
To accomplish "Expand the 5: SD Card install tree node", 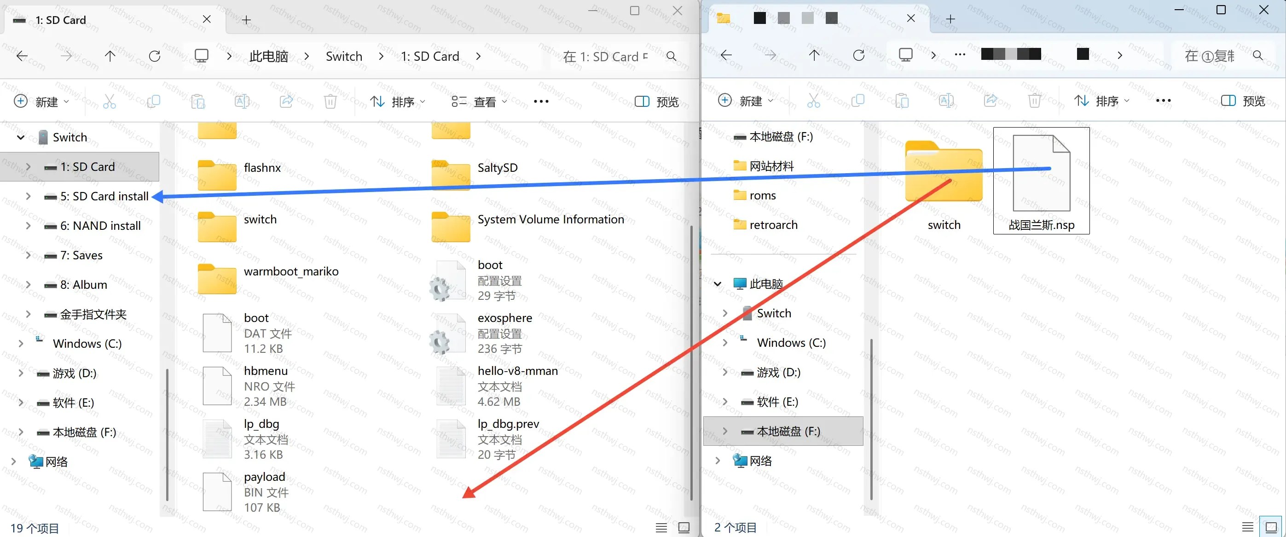I will (x=29, y=196).
